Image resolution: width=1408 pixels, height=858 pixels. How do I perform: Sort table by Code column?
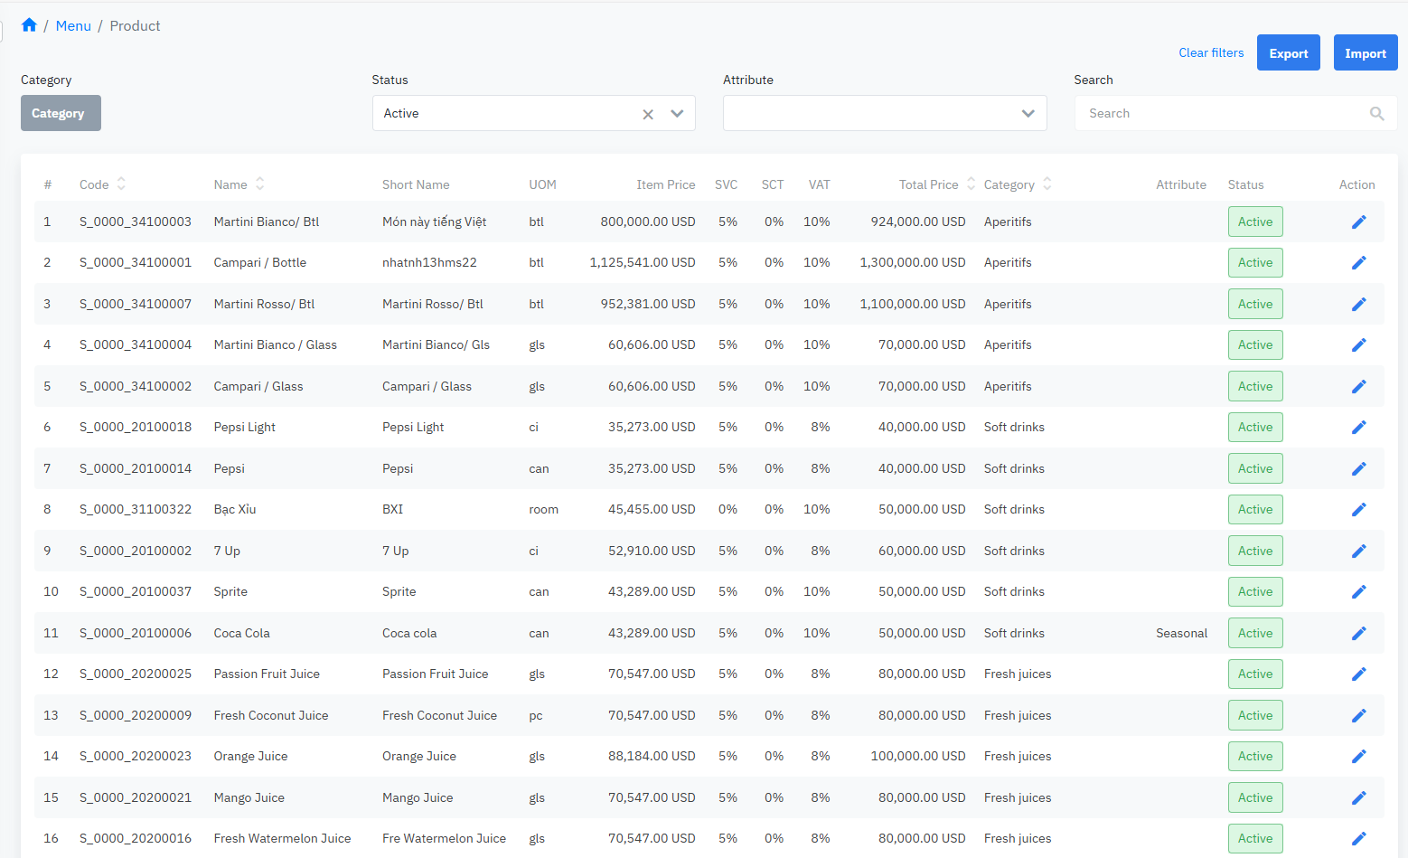point(121,184)
